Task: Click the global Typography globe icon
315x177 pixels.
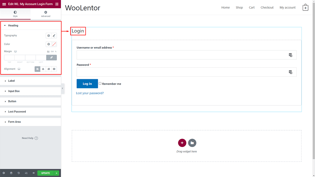Action: click(x=49, y=36)
